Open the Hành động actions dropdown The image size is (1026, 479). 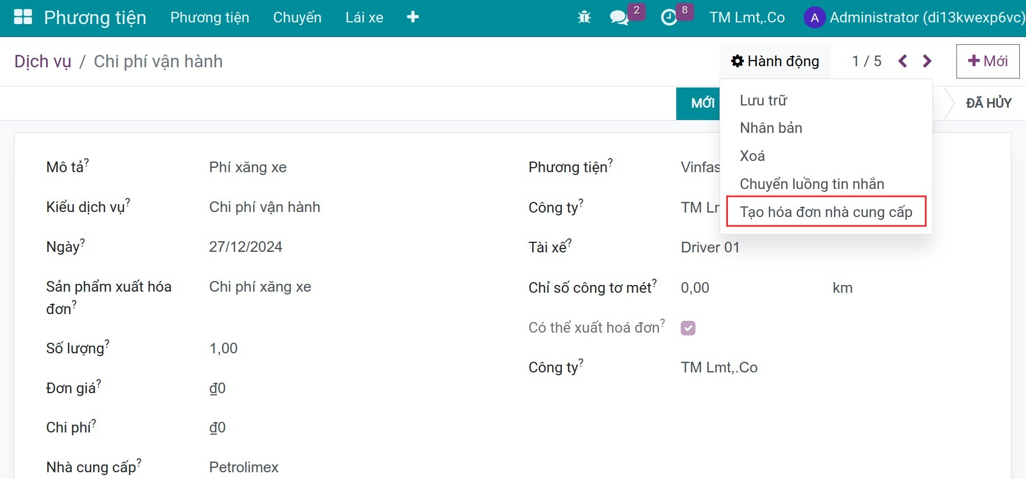pyautogui.click(x=775, y=61)
